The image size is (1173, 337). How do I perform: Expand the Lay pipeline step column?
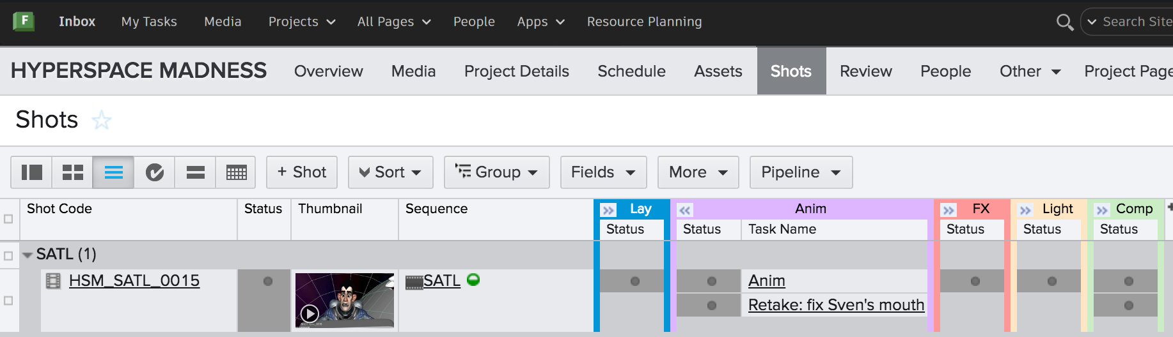coord(608,210)
